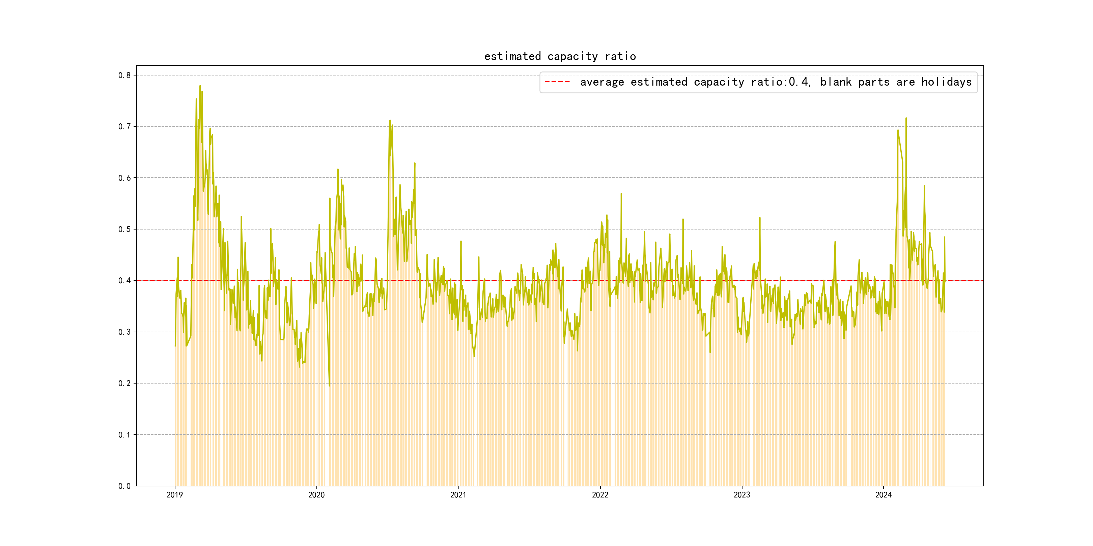This screenshot has width=1093, height=546.
Task: Click the 0.4 y-axis tick label
Action: tap(124, 281)
